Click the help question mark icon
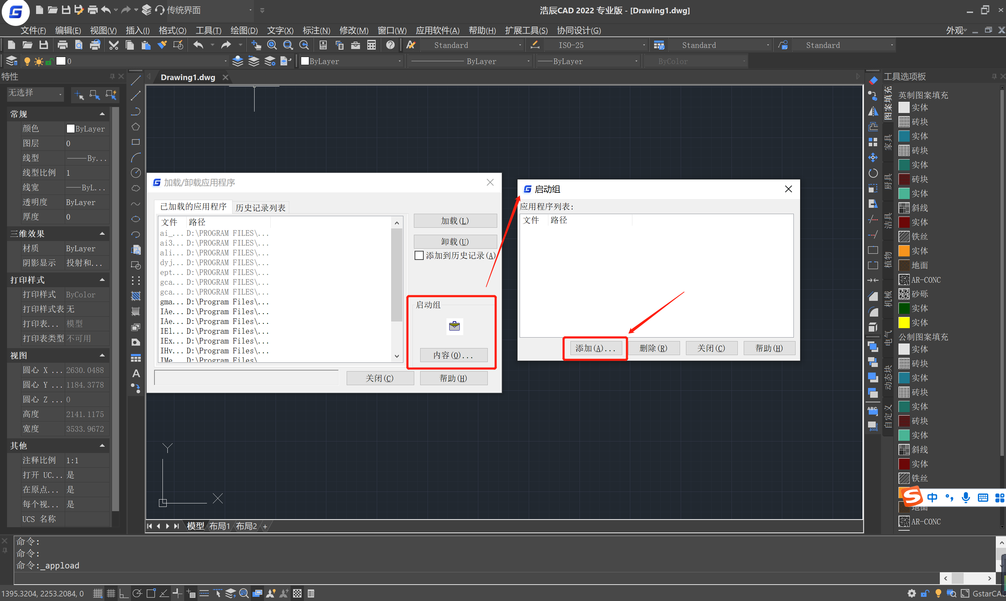 390,45
